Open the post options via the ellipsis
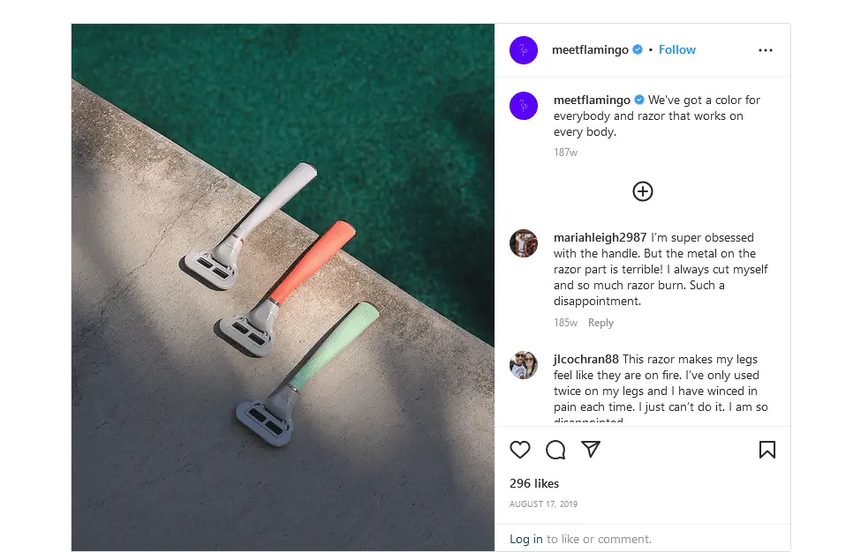This screenshot has height=552, width=861. pos(765,50)
